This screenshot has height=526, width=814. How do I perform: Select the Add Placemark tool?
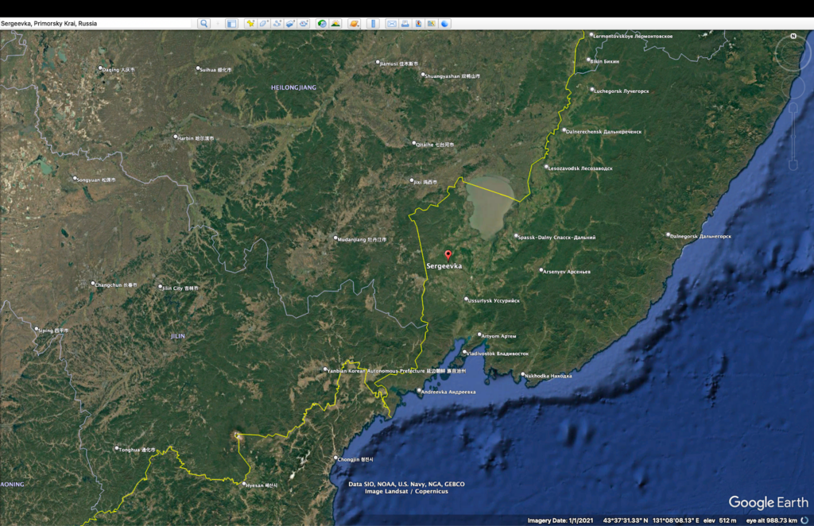[250, 24]
